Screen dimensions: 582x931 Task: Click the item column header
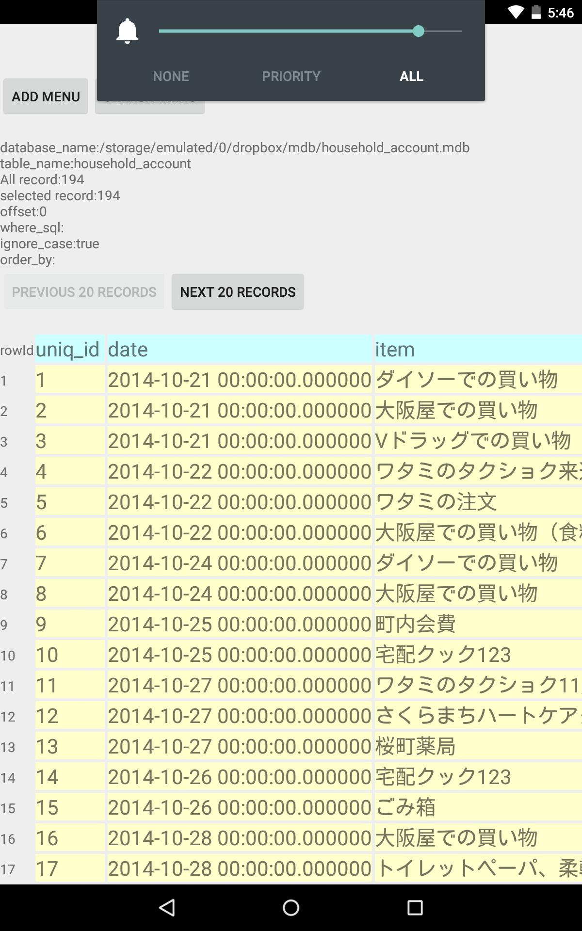478,349
